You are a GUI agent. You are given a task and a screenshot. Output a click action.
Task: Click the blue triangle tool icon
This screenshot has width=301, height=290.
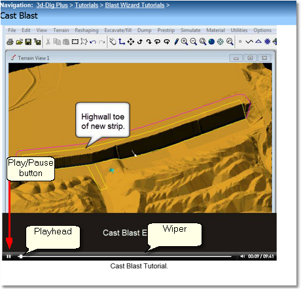(258, 41)
